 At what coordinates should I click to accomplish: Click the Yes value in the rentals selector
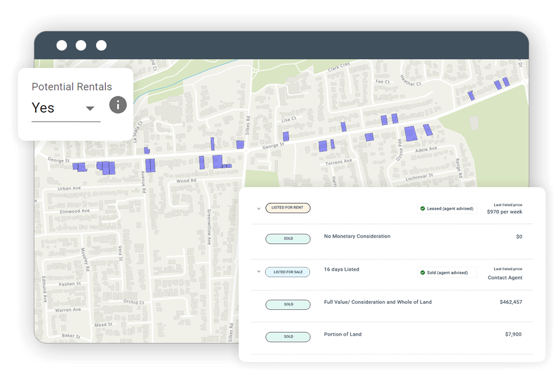pyautogui.click(x=42, y=108)
